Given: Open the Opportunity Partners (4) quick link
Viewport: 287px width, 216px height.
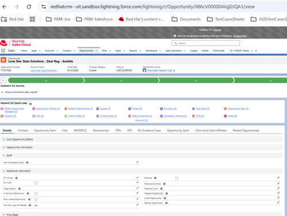Looking at the screenshot, I should tap(48, 109).
